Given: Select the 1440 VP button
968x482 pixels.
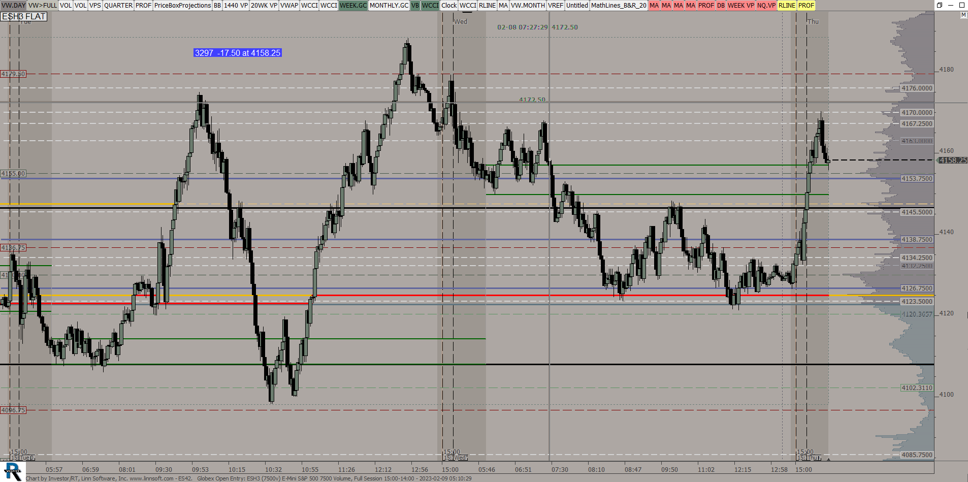Looking at the screenshot, I should pos(236,5).
